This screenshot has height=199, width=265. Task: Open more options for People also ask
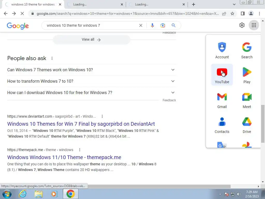point(52,58)
